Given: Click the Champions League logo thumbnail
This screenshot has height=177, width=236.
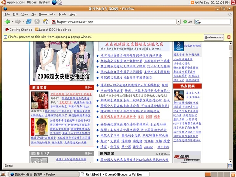Looking at the screenshot, I should pyautogui.click(x=178, y=46).
